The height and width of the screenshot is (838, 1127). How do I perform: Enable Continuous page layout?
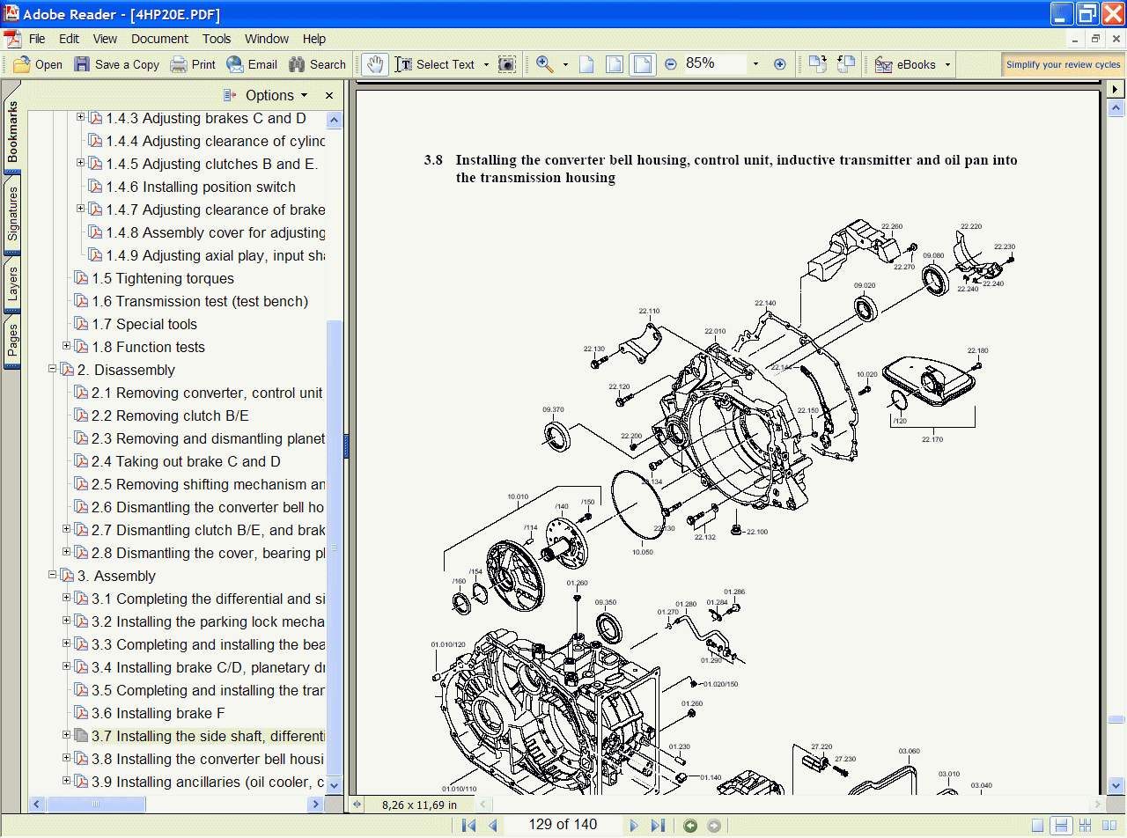tap(1061, 825)
